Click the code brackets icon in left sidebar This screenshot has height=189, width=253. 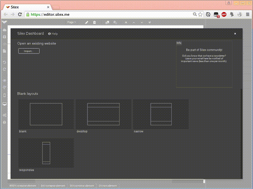click(x=4, y=44)
